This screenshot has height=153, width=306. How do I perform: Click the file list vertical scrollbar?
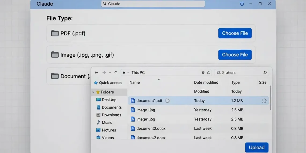(x=270, y=98)
